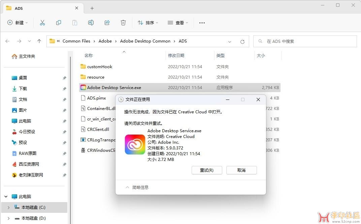
Task: Open pinned 此电脑 in quick access
Action: click(x=22, y=121)
